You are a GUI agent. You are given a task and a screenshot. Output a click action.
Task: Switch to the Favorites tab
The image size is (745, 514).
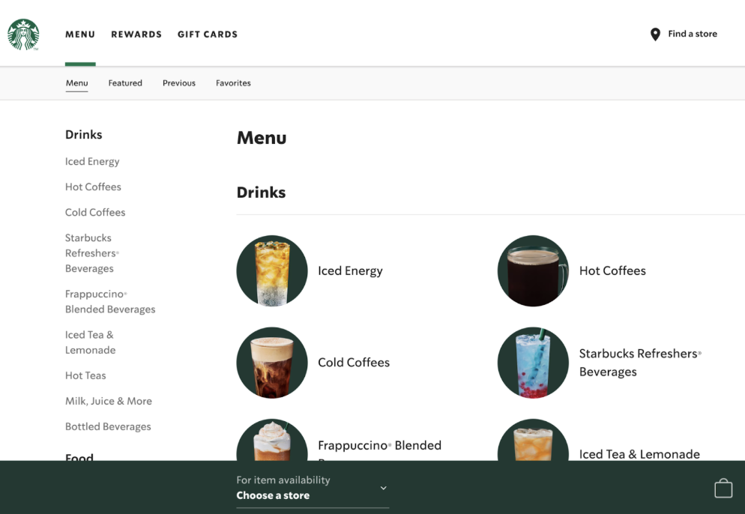click(x=233, y=82)
